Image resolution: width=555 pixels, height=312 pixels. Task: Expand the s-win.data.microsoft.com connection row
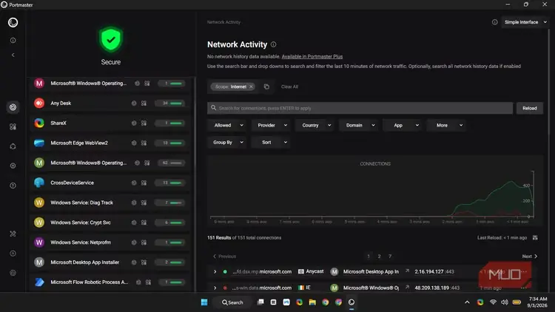(215, 288)
